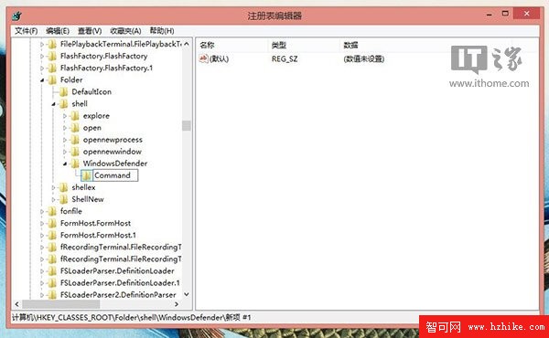Click the FilePlaybackTerminal folder icon

(52, 44)
